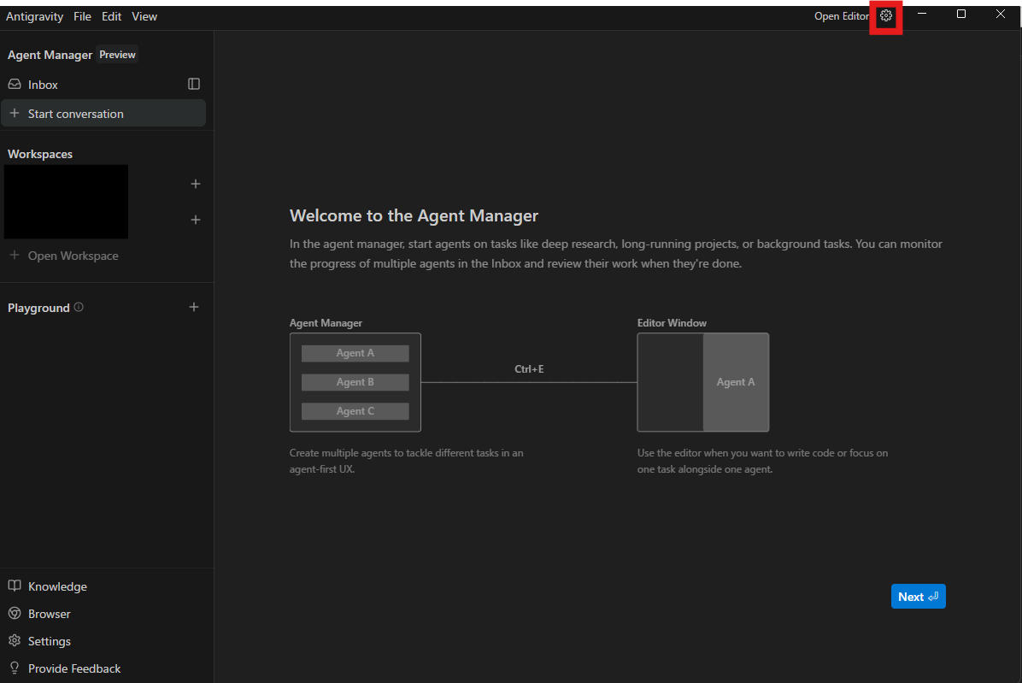Close the Antigravity window
The height and width of the screenshot is (683, 1022).
point(1001,14)
